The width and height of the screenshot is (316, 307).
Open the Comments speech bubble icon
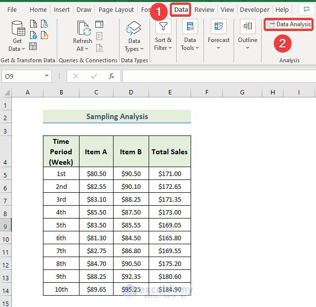click(307, 9)
